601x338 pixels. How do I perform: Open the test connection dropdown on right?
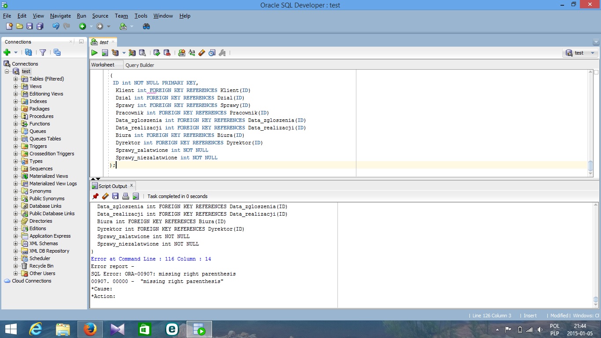592,53
